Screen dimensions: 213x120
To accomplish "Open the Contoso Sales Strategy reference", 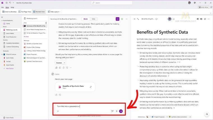I will coord(32,47).
